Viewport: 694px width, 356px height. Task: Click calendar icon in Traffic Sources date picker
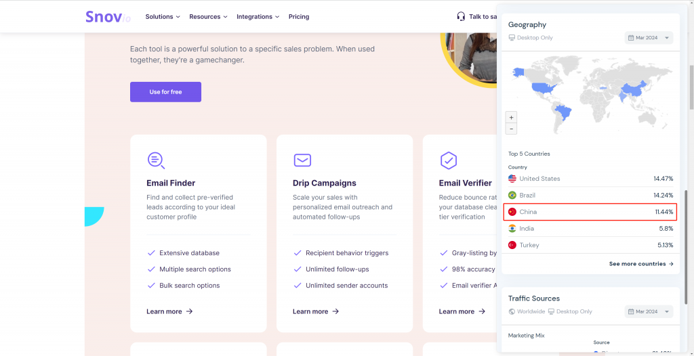631,311
